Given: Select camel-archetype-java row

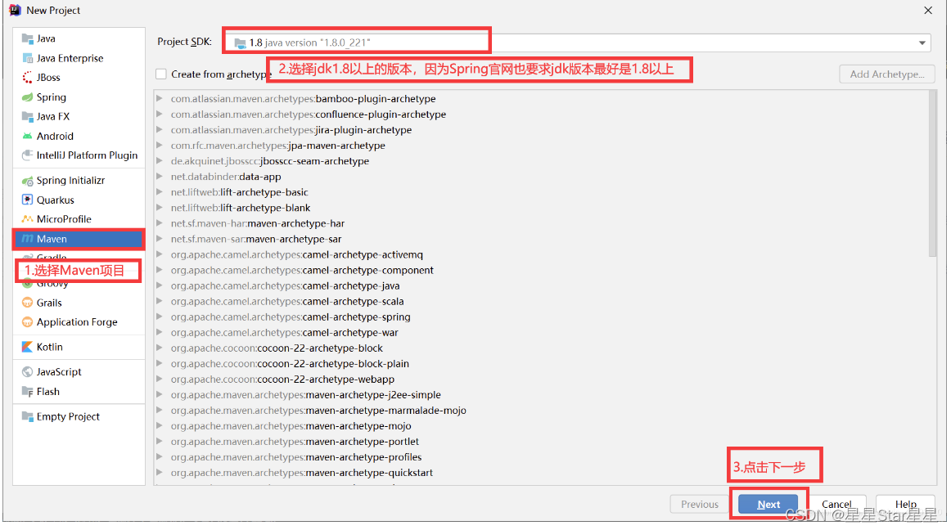Looking at the screenshot, I should click(540, 285).
